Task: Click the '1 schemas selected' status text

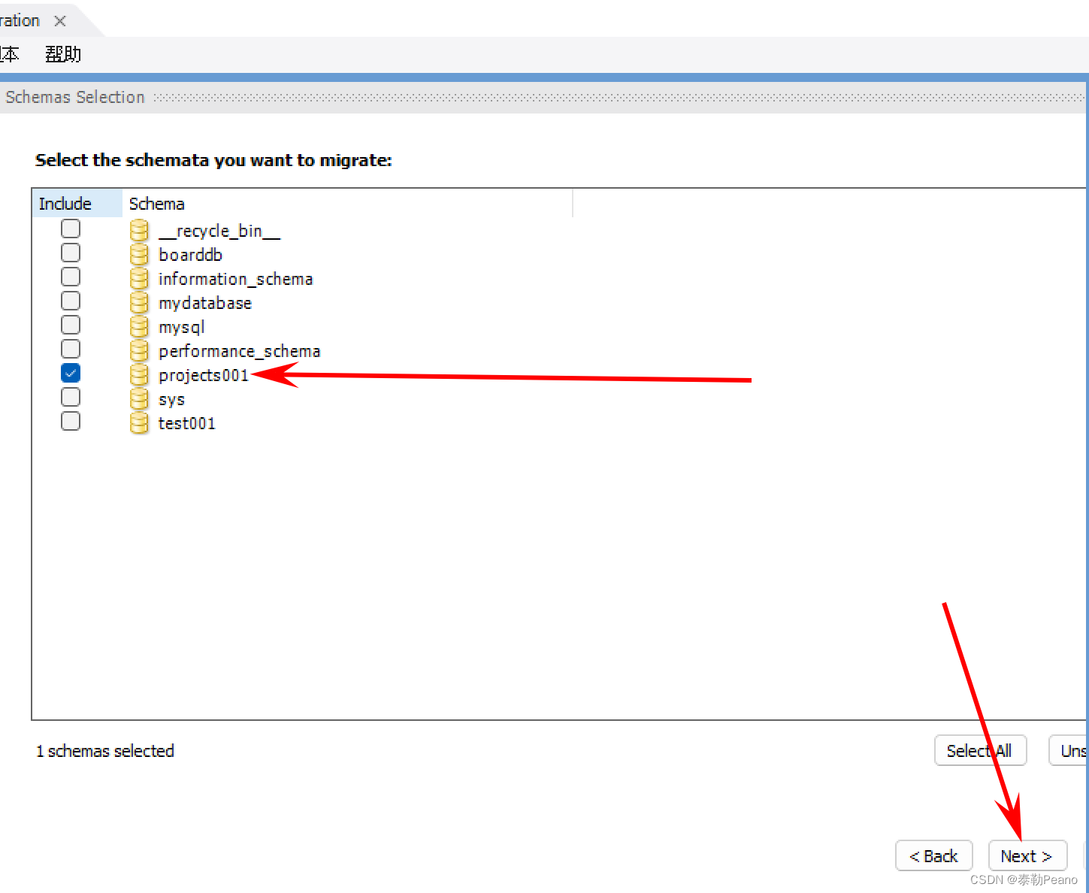Action: 105,751
